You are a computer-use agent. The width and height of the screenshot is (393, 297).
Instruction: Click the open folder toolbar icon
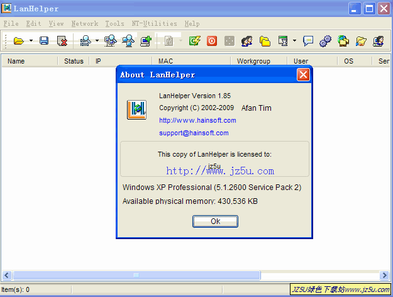click(19, 41)
